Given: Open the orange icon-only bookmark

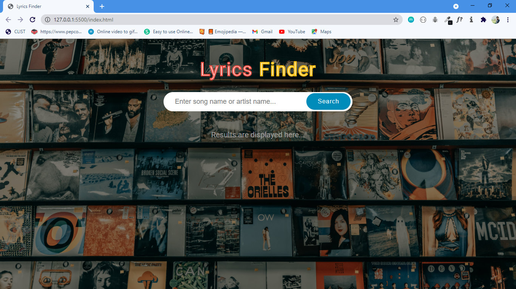Looking at the screenshot, I should pos(202,32).
